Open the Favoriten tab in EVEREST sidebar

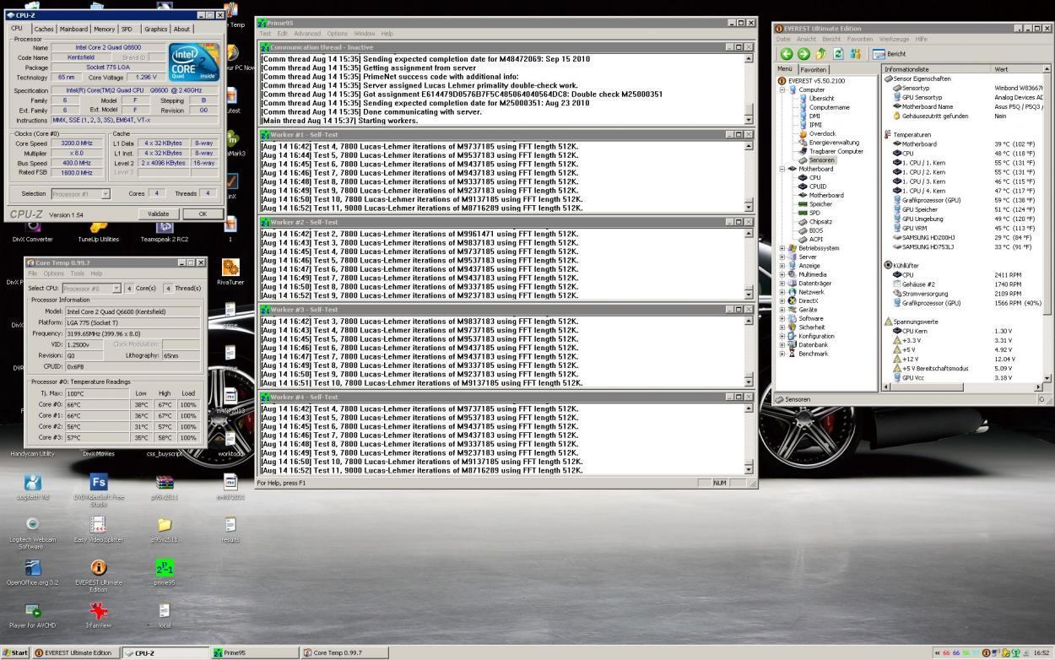pos(814,69)
